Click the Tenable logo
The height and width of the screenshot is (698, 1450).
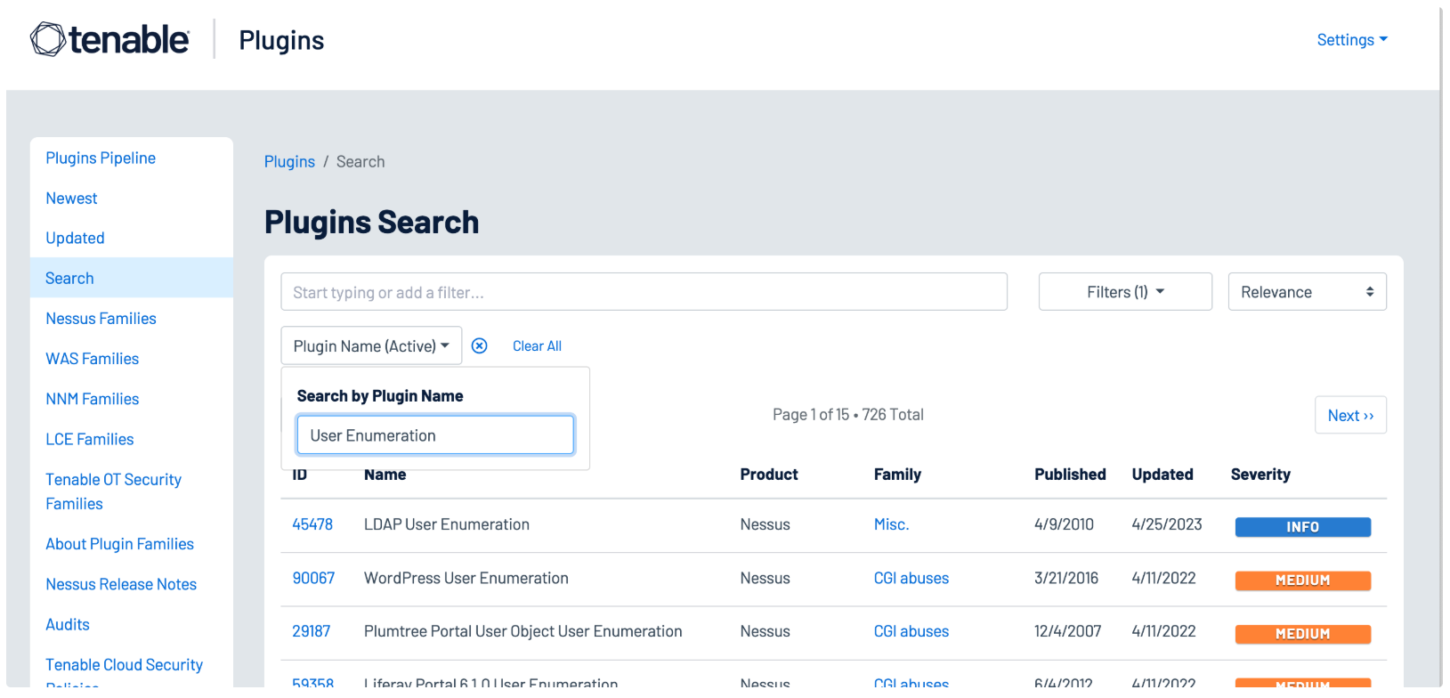point(109,40)
